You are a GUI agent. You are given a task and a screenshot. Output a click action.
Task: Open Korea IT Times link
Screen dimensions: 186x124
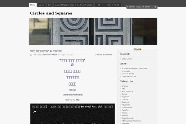[128, 74]
